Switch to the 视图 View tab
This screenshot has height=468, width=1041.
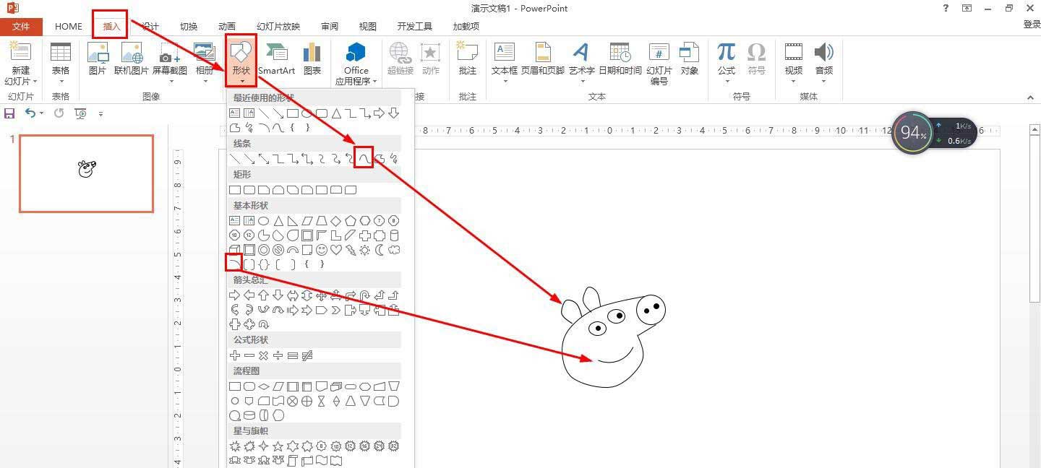pos(368,26)
